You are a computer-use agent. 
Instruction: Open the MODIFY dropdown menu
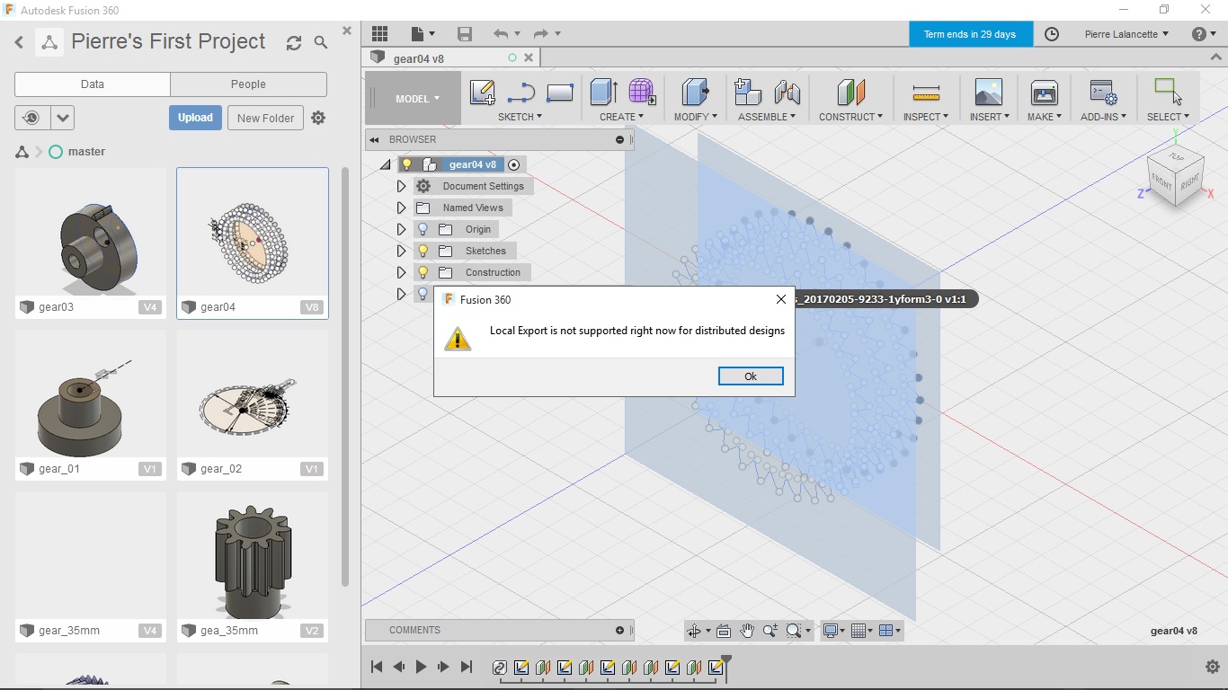pos(696,117)
